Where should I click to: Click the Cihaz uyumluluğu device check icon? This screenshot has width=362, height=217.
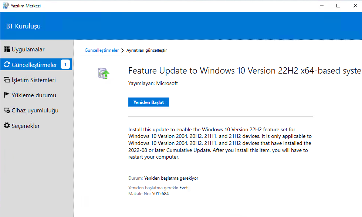pyautogui.click(x=7, y=110)
